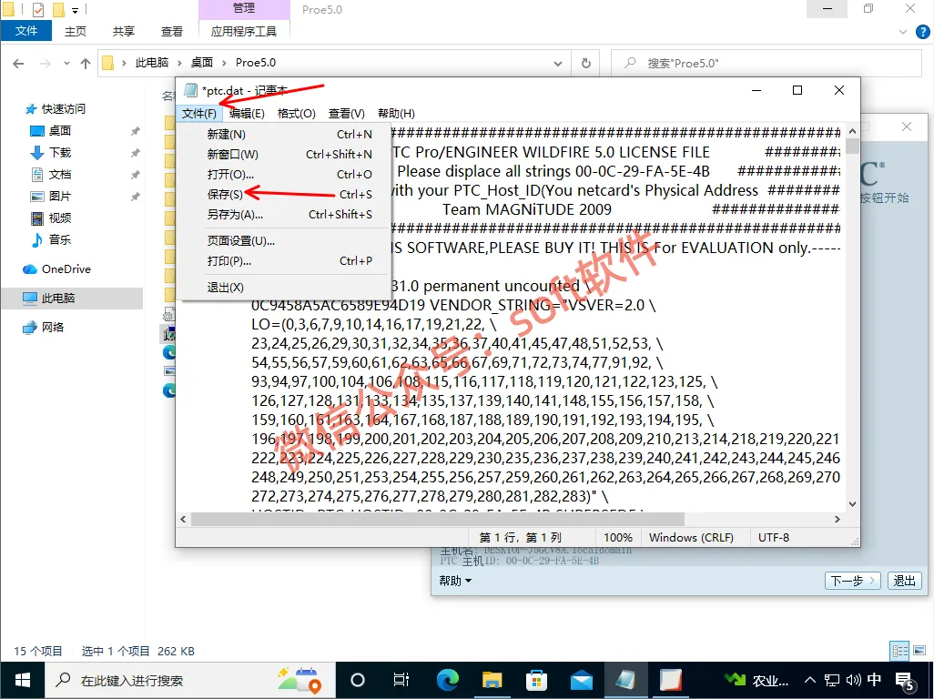Open Cortana circle icon on taskbar
This screenshot has height=699, width=934.
358,680
